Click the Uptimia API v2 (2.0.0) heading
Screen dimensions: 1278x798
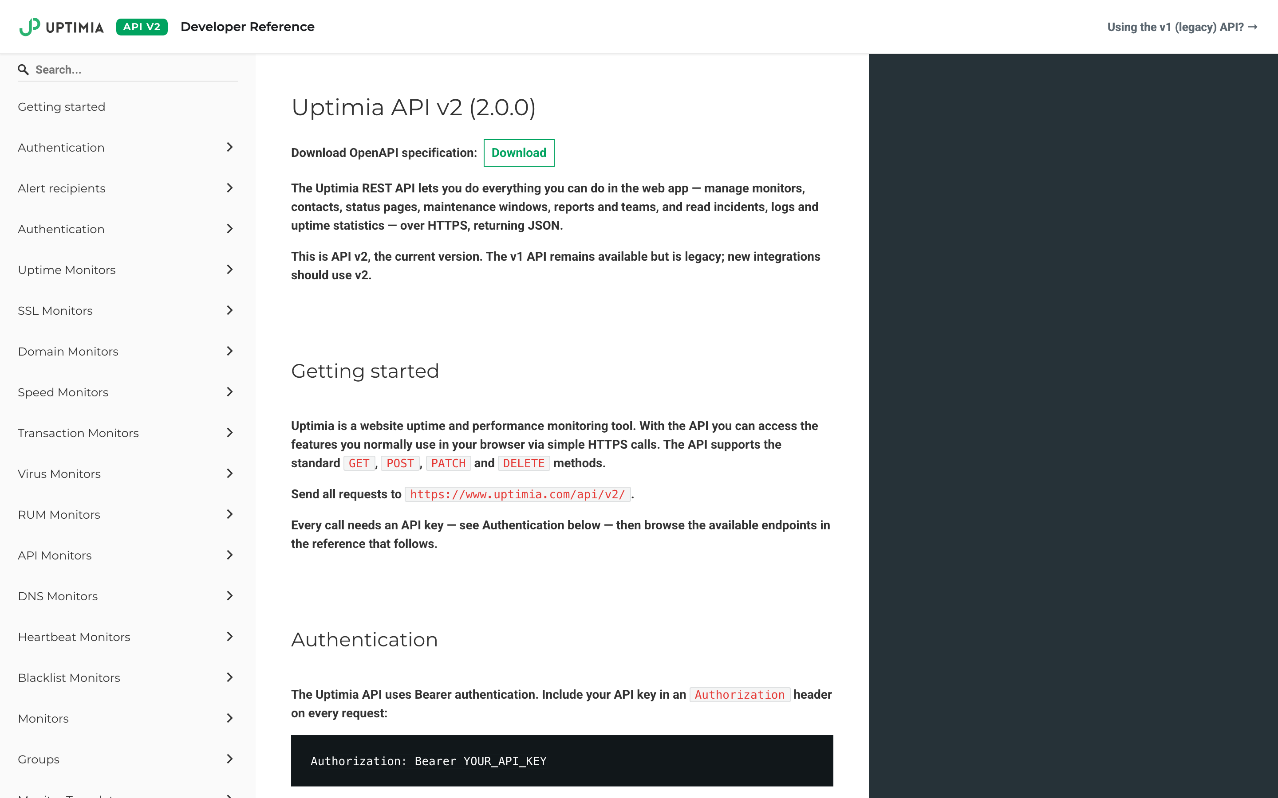tap(414, 108)
